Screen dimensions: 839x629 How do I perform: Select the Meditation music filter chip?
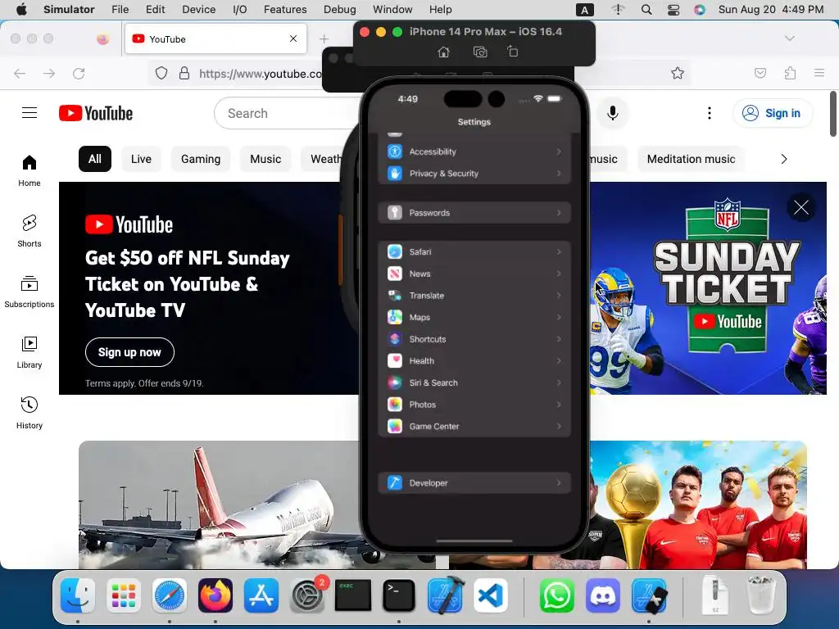(x=691, y=159)
